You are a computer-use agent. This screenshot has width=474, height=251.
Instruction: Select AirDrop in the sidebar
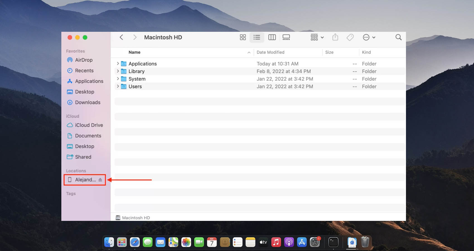(84, 60)
